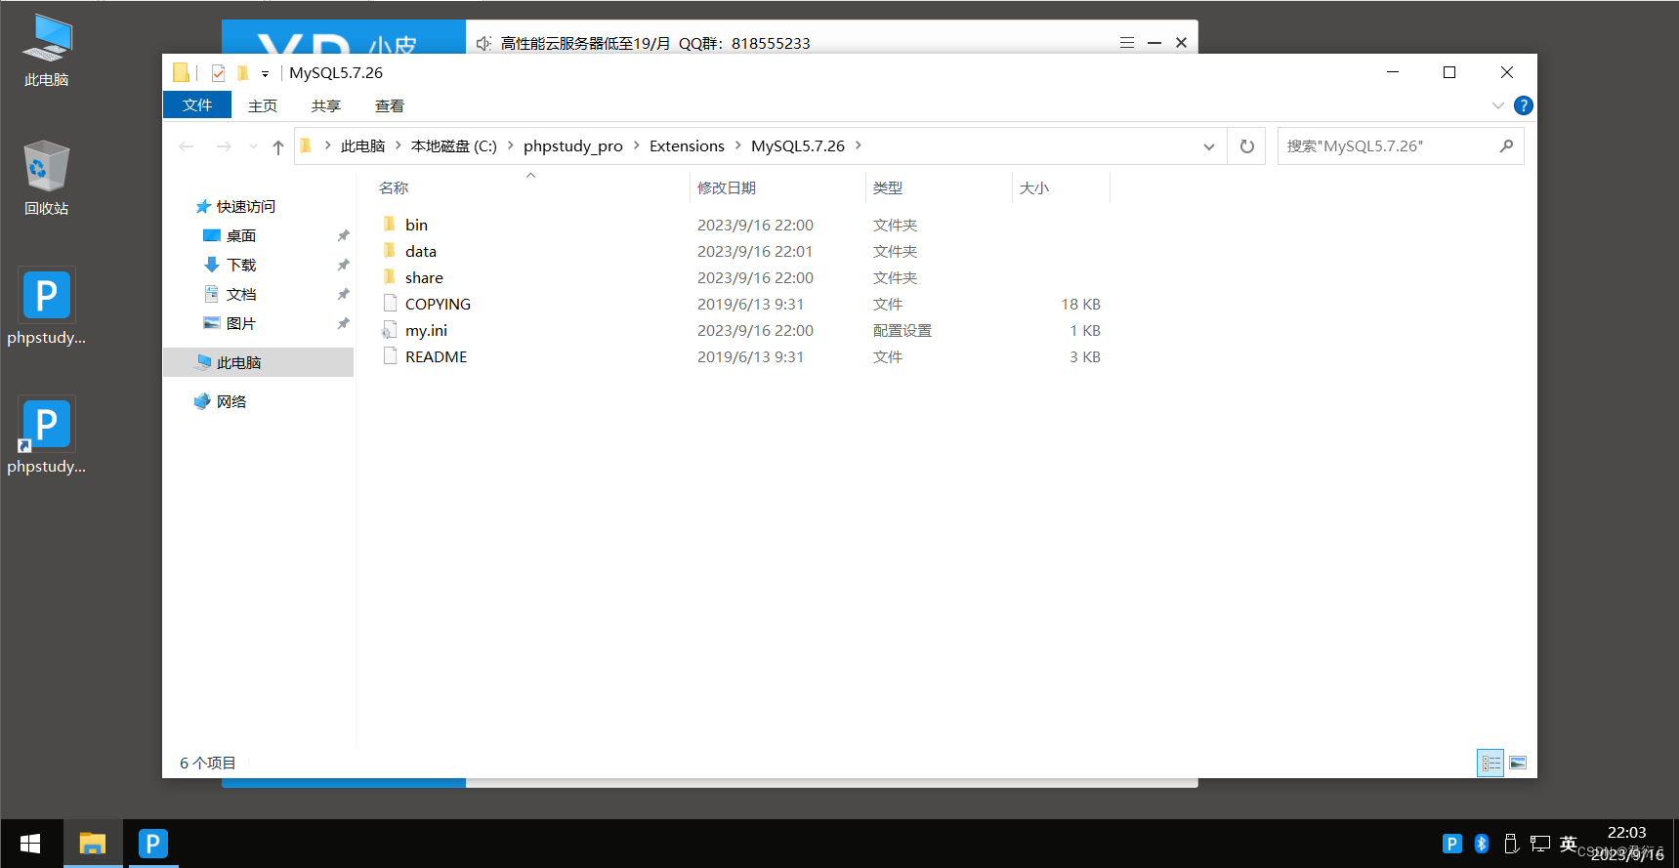The height and width of the screenshot is (868, 1679).
Task: Select 18 KB size of COPYING
Action: tap(1080, 304)
